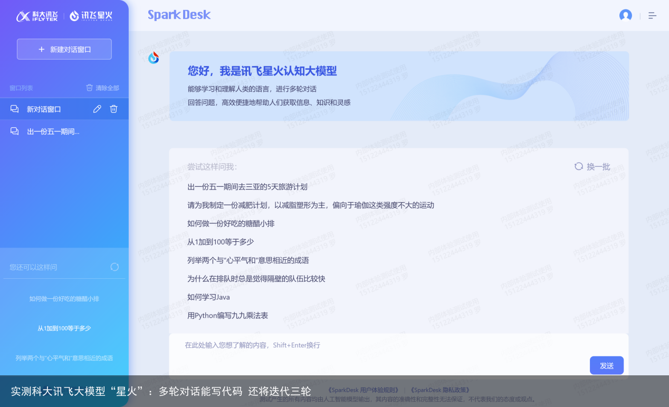
Task: Pick sidebar suggestion 列举两个与心平气和意思相近的成语
Action: click(64, 358)
